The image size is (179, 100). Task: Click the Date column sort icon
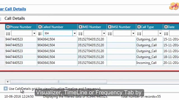point(166,27)
